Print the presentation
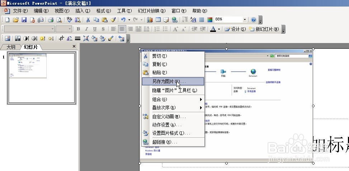The height and width of the screenshot is (171, 349). [51, 20]
